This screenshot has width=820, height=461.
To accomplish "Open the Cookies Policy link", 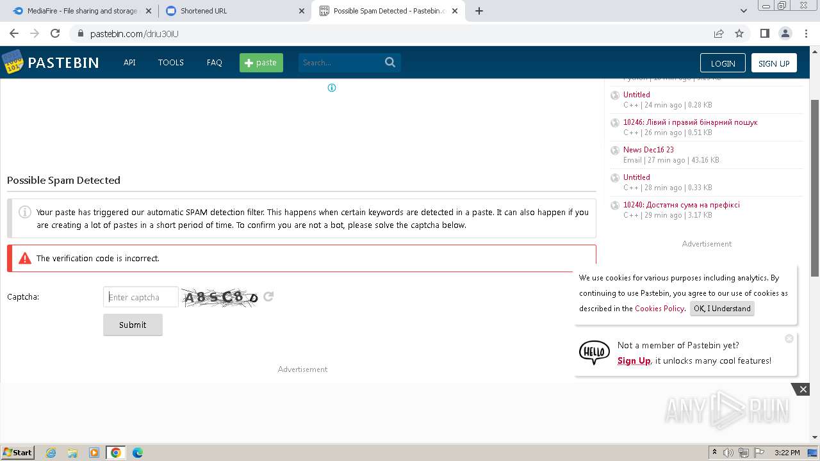I will click(x=659, y=309).
